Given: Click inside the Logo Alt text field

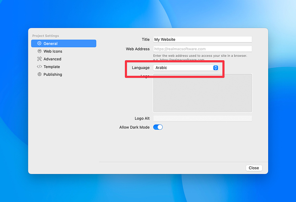Looking at the screenshot, I should 202,118.
